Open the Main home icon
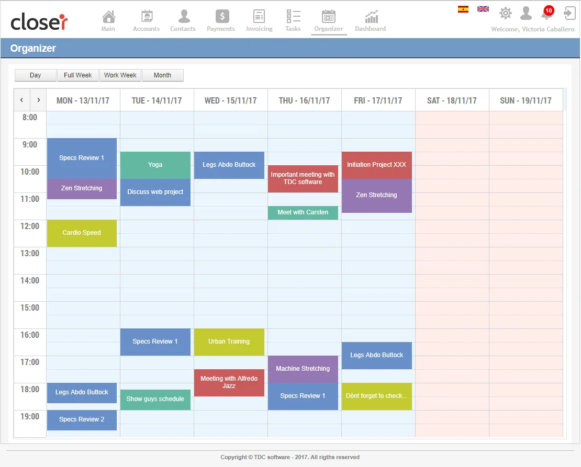Viewport: 581px width, 467px height. pos(108,17)
